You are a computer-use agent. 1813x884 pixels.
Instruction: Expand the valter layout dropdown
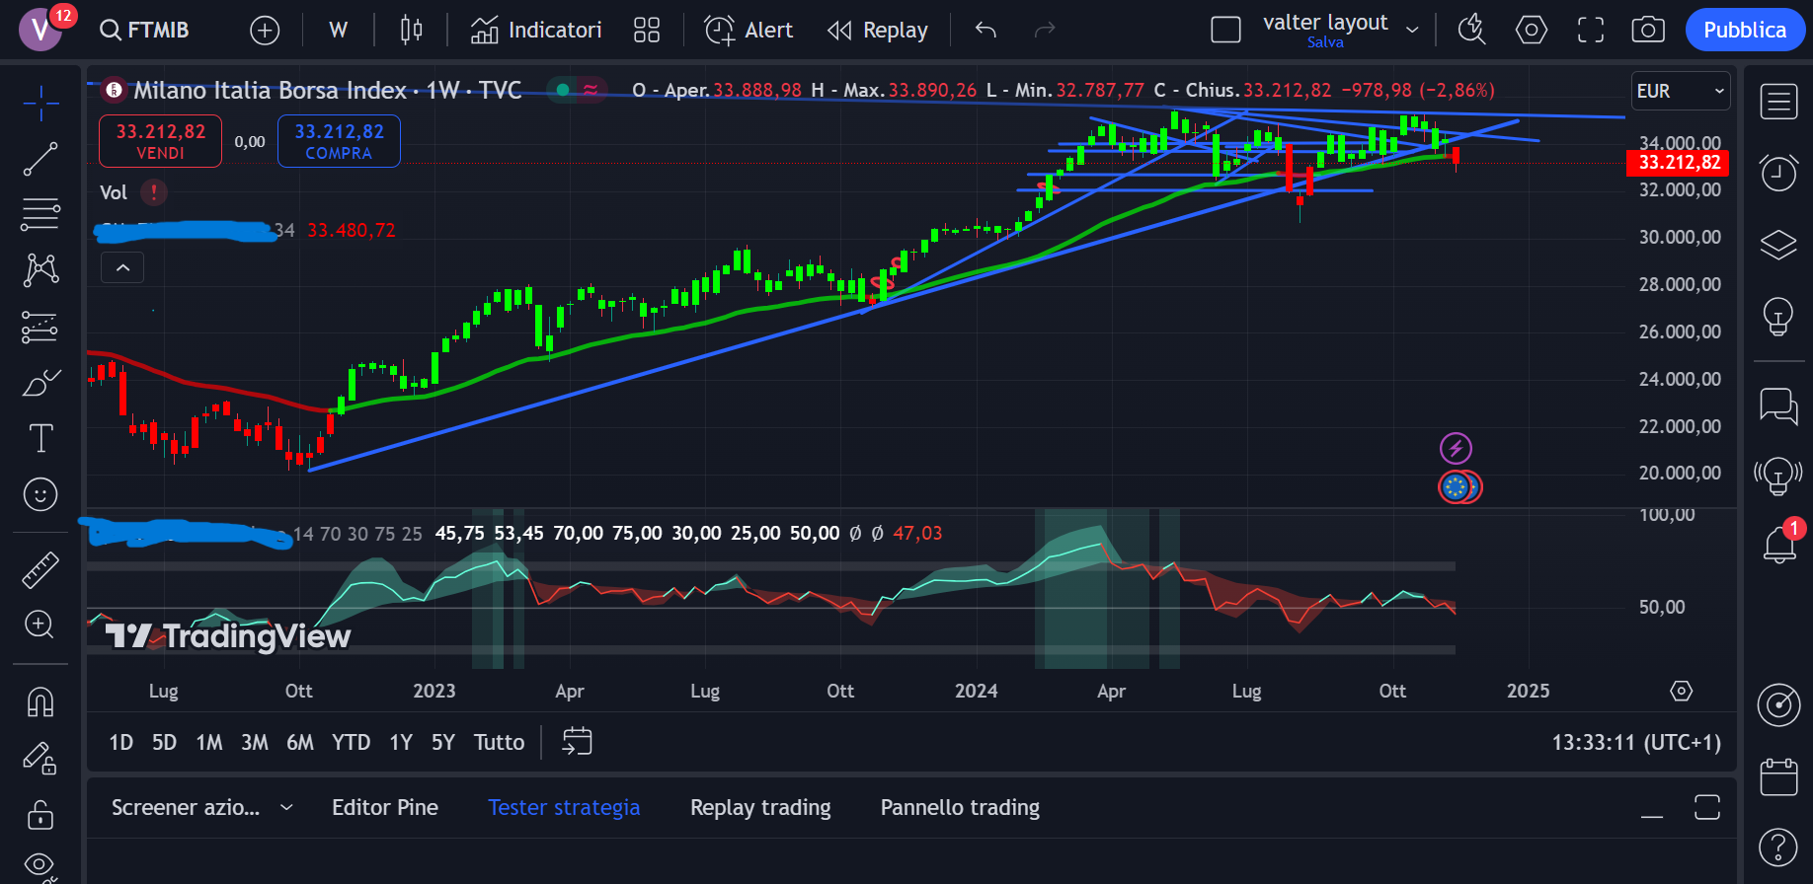click(x=1412, y=31)
